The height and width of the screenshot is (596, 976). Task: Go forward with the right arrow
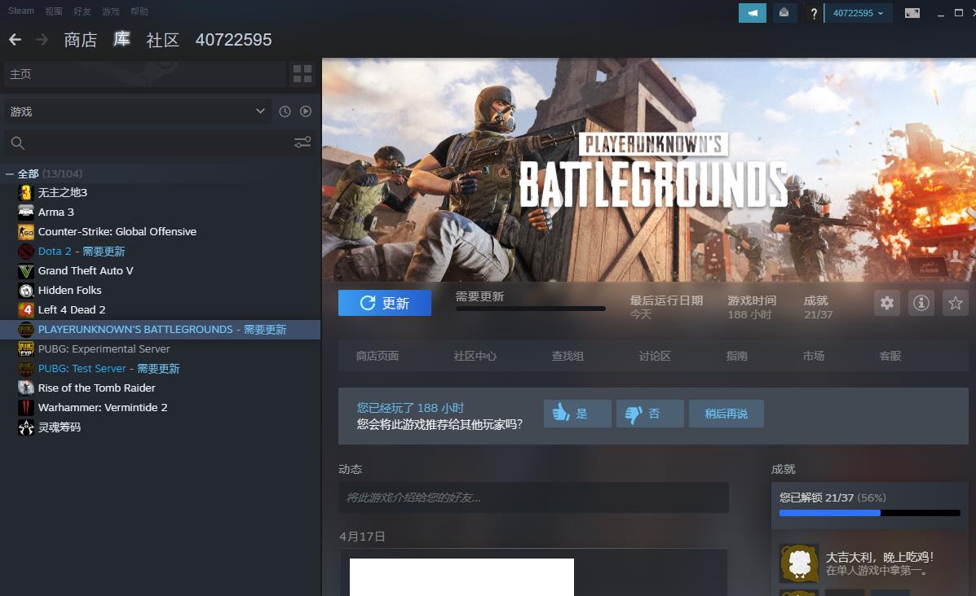pyautogui.click(x=42, y=40)
